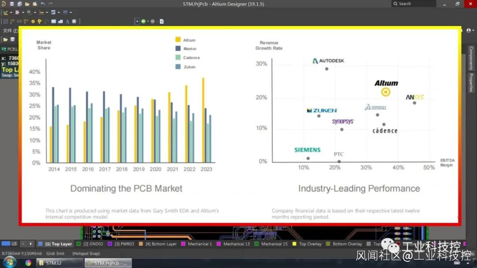
Task: Select the Place Arc tool
Action: pos(46,21)
